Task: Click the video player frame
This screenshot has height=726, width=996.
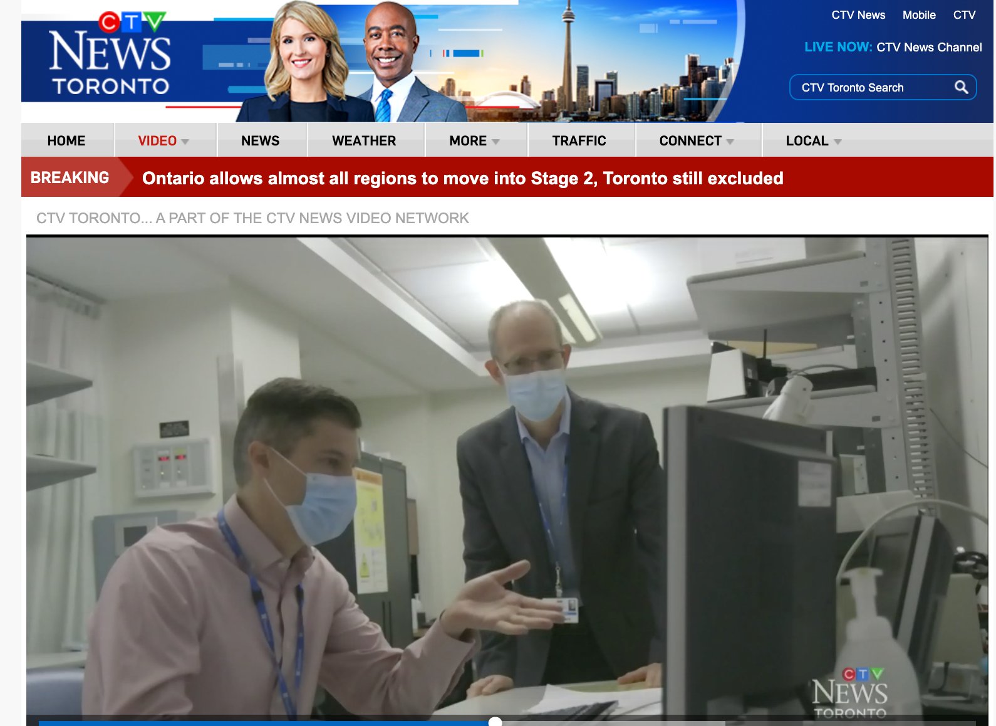Action: pyautogui.click(x=507, y=480)
